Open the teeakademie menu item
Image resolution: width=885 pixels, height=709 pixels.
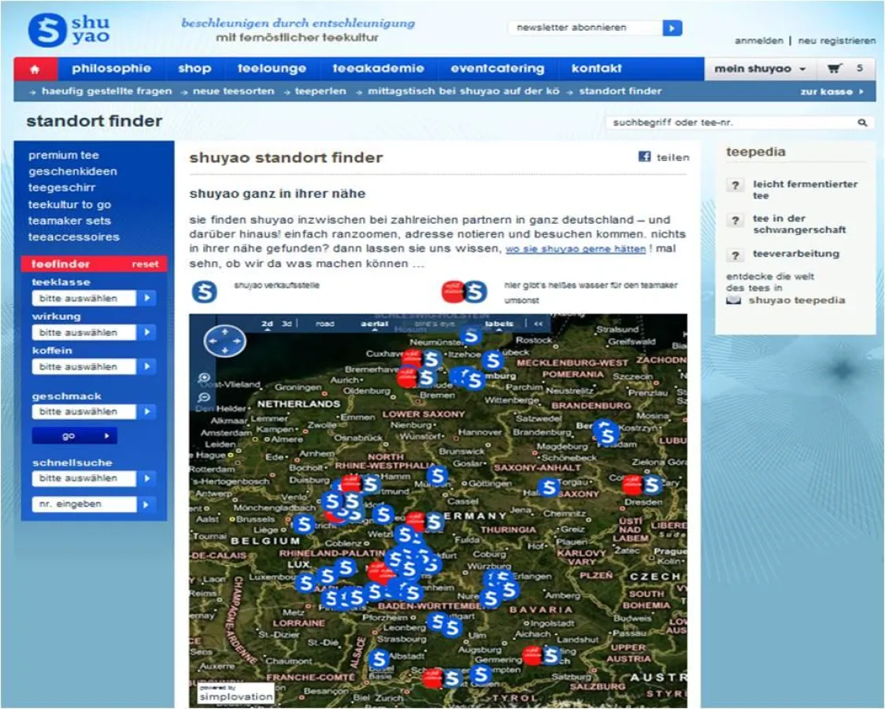(x=378, y=69)
